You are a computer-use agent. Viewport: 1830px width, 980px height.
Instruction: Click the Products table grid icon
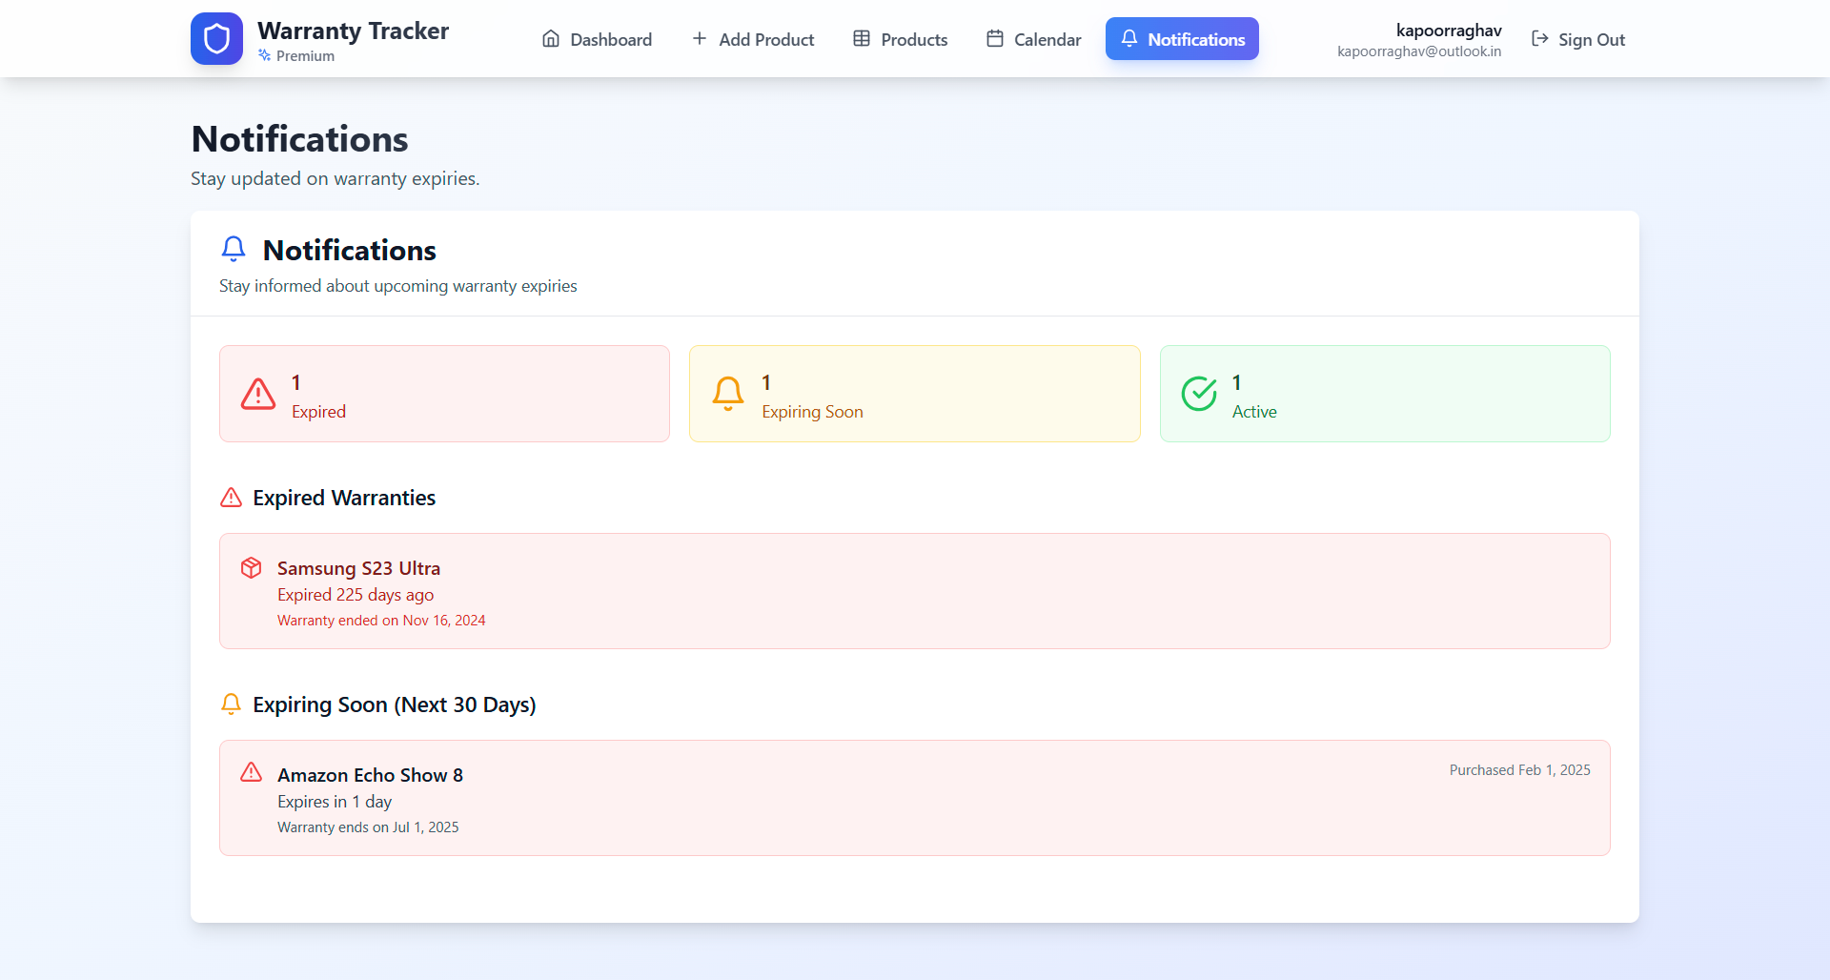[x=862, y=39]
